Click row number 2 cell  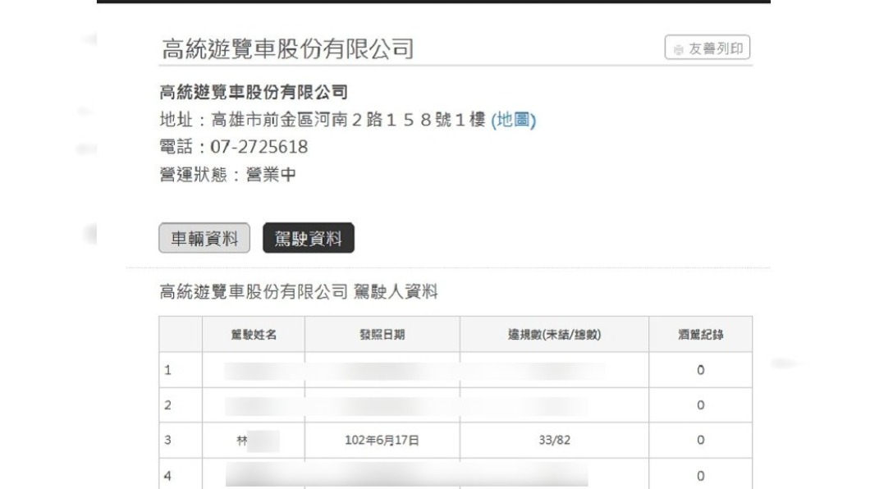click(181, 405)
